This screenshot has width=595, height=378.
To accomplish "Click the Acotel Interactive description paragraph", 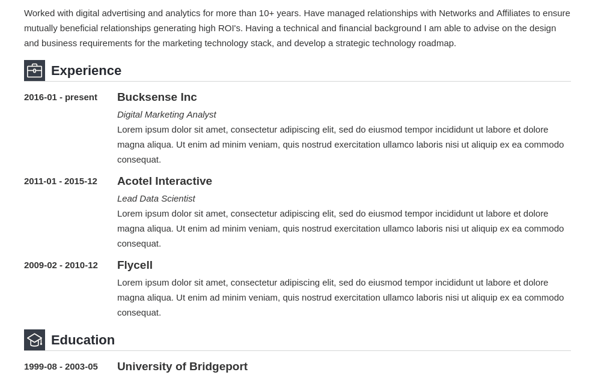I will (x=340, y=229).
